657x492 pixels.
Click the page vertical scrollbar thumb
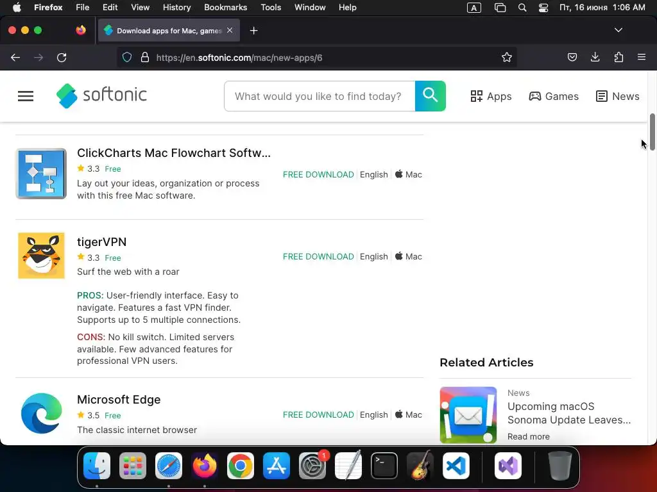point(652,132)
